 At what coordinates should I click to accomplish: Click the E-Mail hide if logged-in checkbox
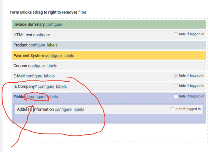[176, 76]
